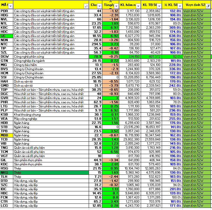Open the filter dropdown on MÃ column
Screen dimensions: 212x210
coord(10,6)
